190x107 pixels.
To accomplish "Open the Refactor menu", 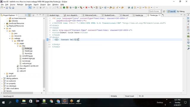I will (20, 4).
